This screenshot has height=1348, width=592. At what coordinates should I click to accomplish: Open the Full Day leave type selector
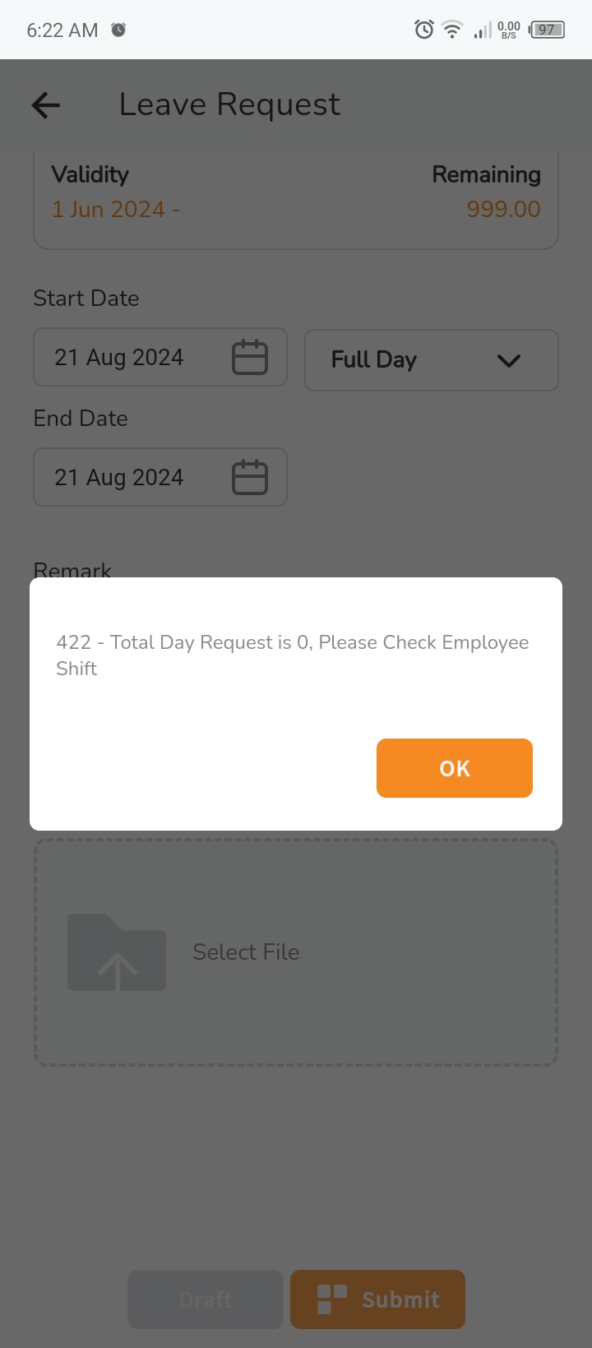(431, 360)
